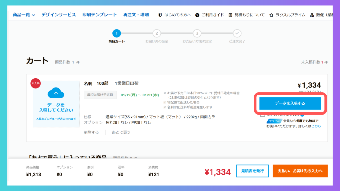Screen dimensions: 340x191
Task: Click the 見積書を発行 button
Action: click(252, 171)
